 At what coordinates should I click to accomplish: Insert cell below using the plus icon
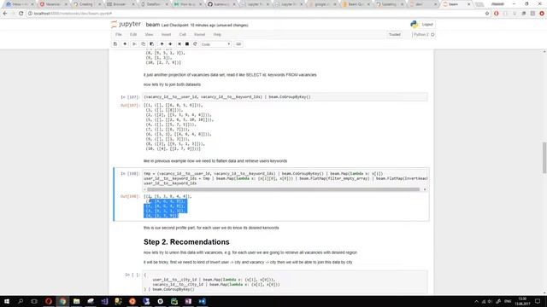[125, 44]
